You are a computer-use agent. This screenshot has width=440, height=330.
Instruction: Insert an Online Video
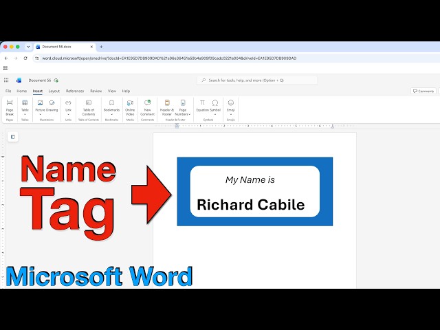coord(130,107)
